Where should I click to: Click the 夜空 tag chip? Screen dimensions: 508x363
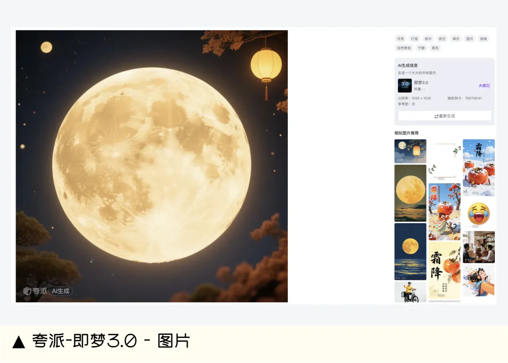click(x=442, y=39)
